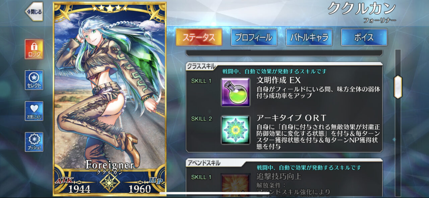Select the ステータス tab
The width and height of the screenshot is (429, 198).
[199, 37]
